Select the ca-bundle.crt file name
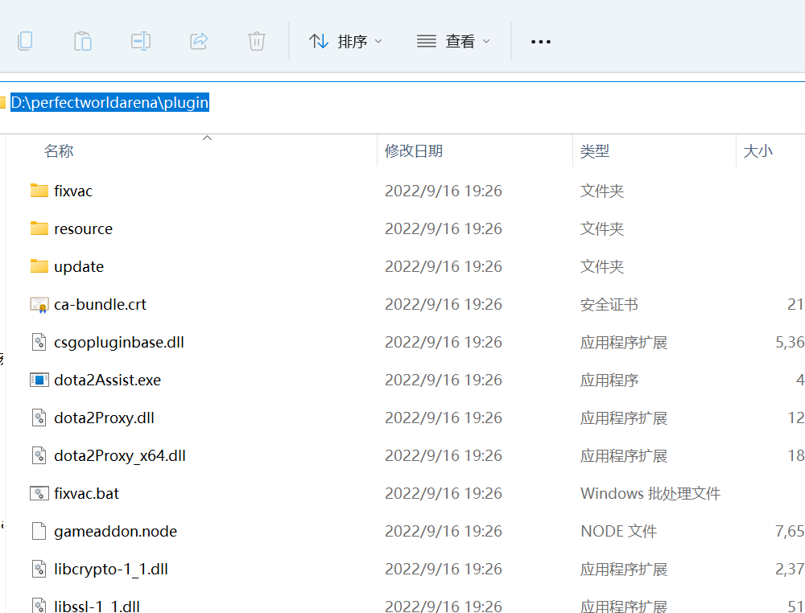Screen dimensions: 805x613 click(x=100, y=305)
